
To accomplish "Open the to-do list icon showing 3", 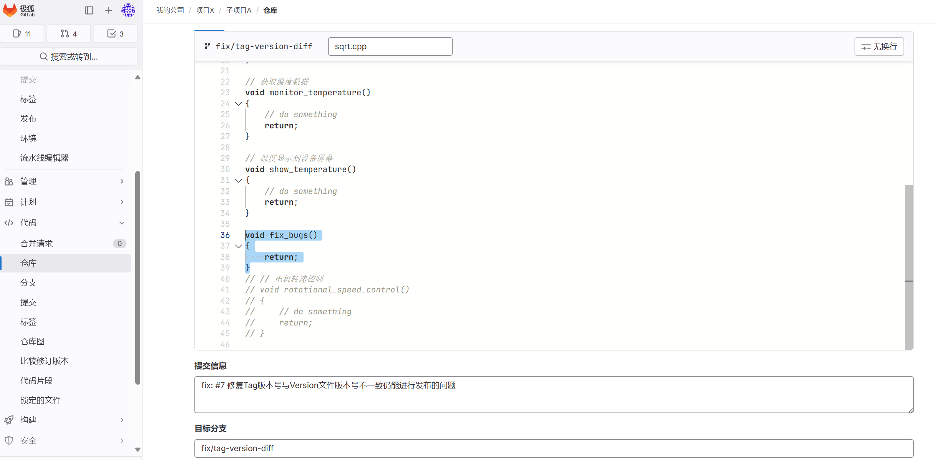I will coord(115,33).
